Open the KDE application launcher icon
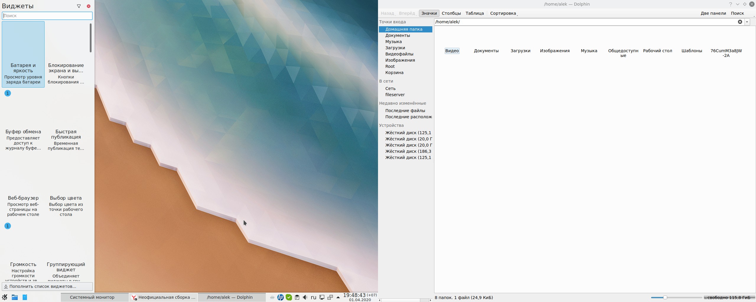756x302 pixels. 5,297
